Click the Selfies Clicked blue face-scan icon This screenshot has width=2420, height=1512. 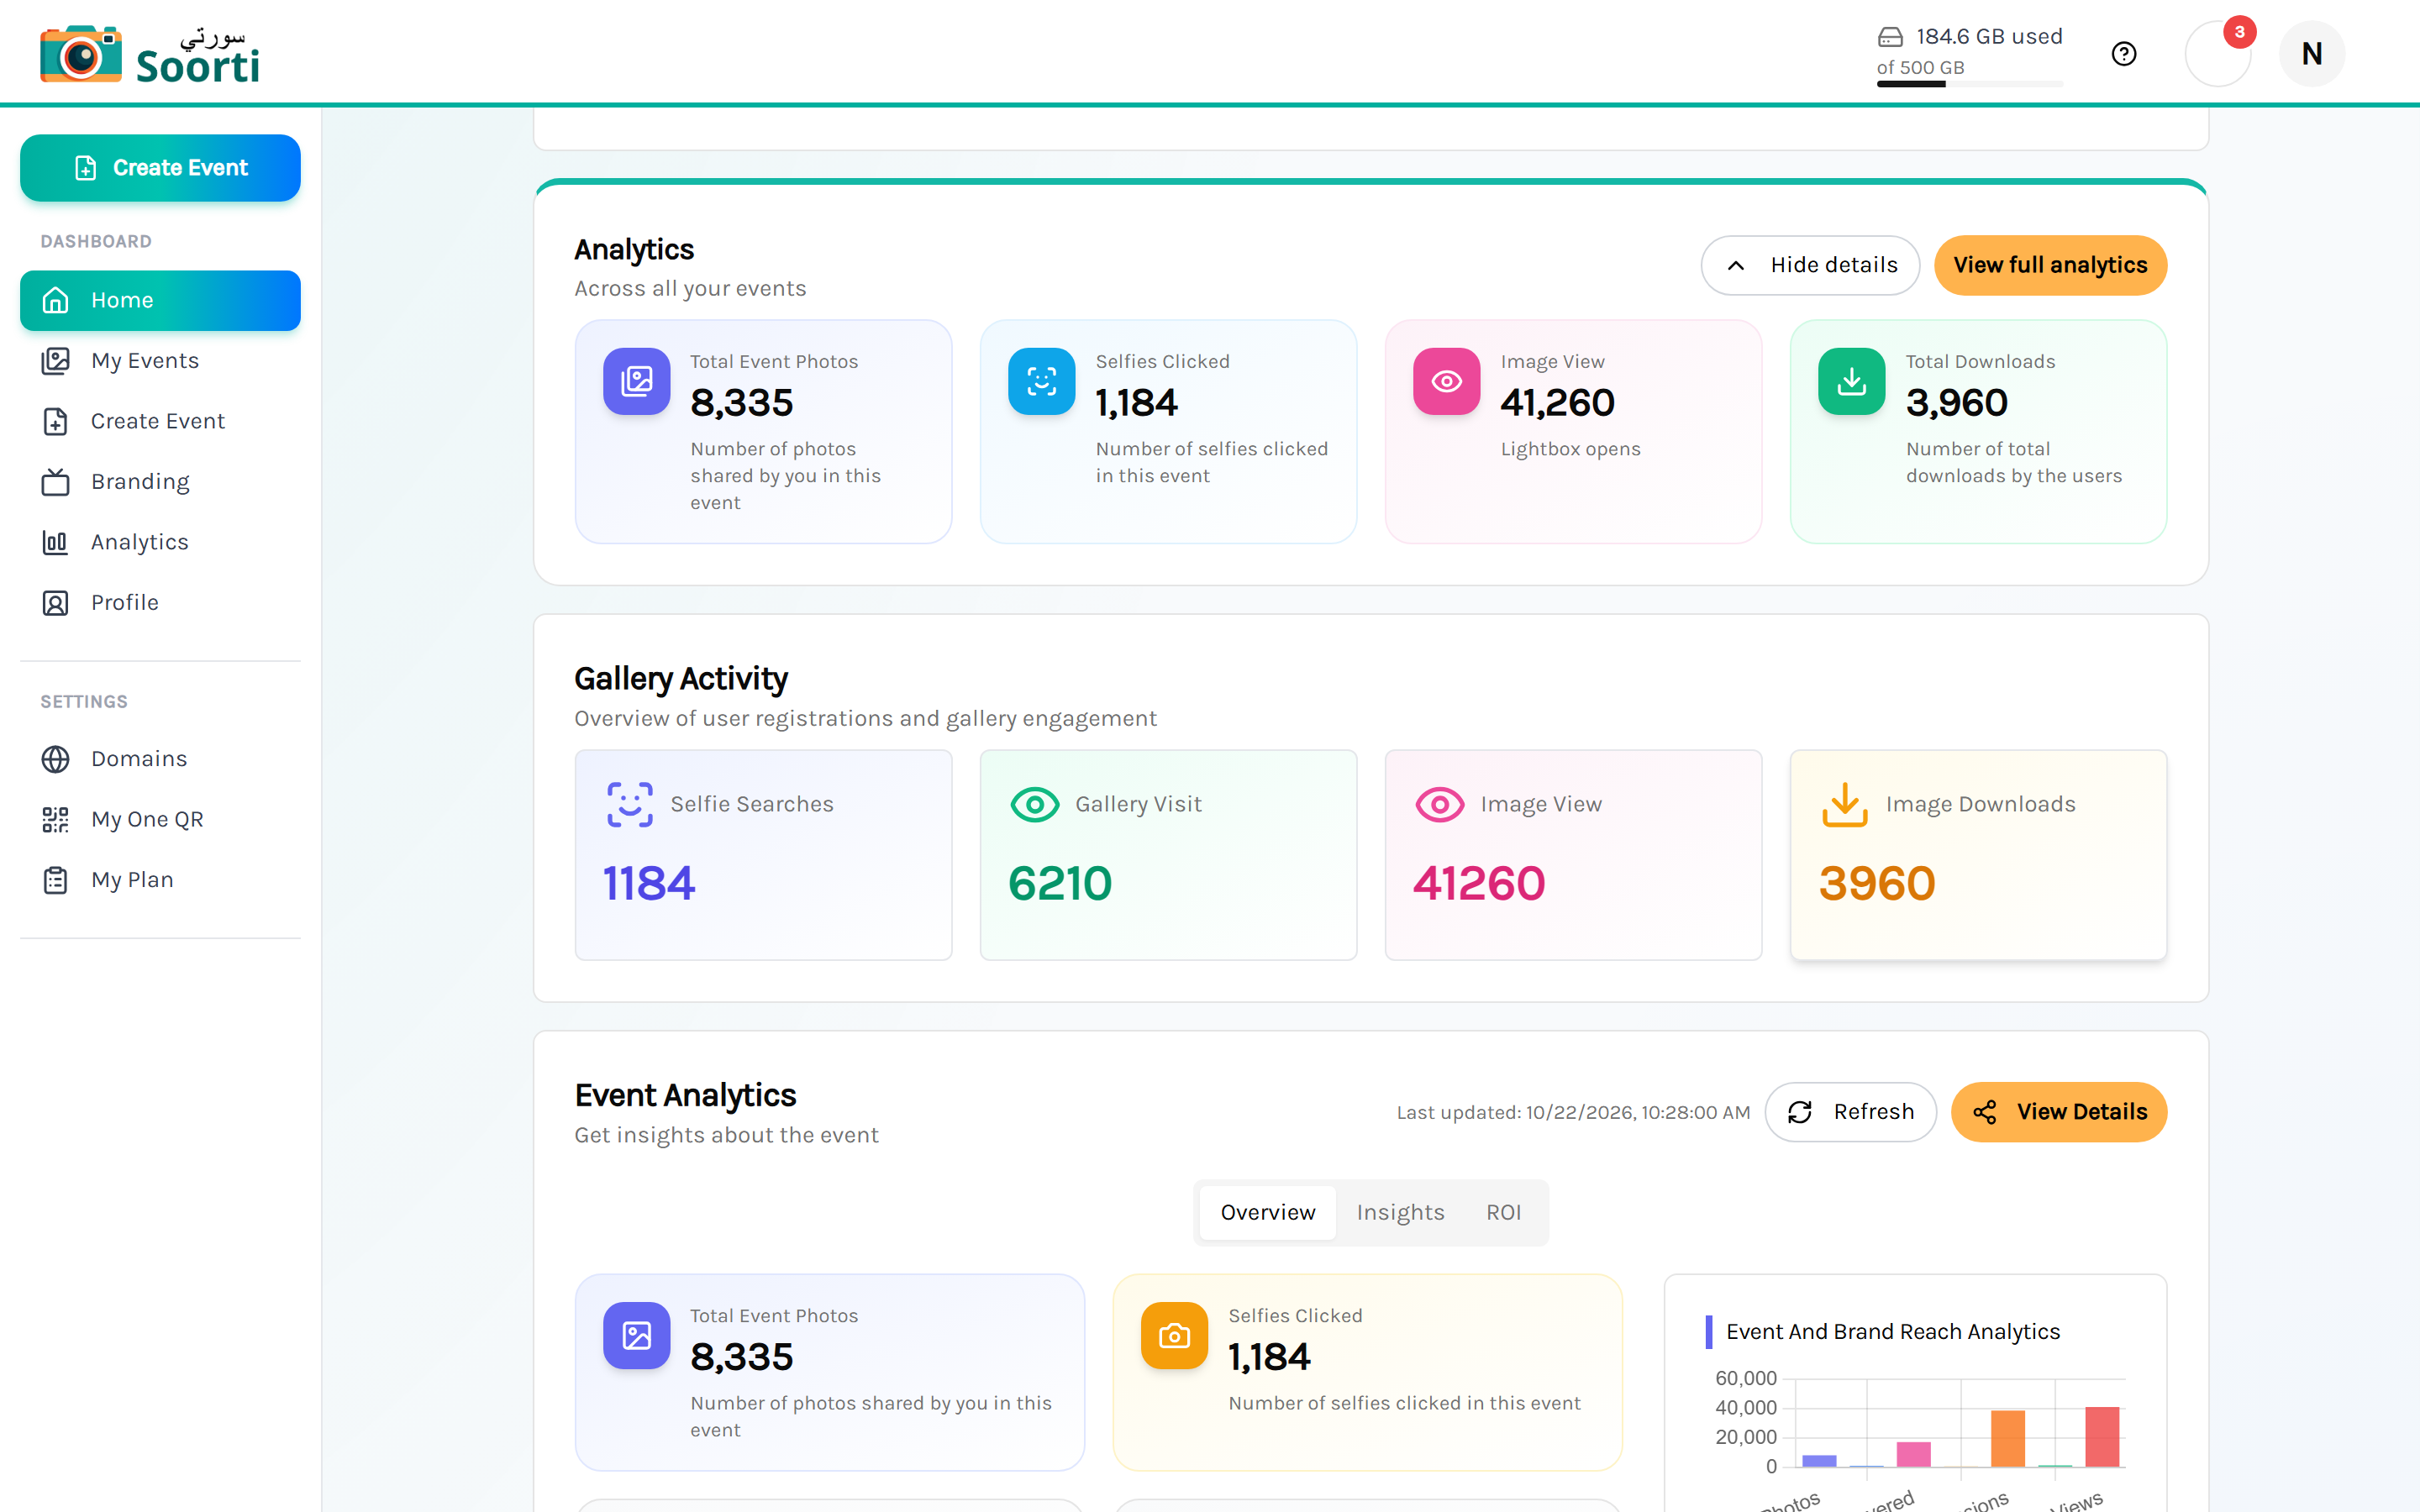tap(1041, 381)
